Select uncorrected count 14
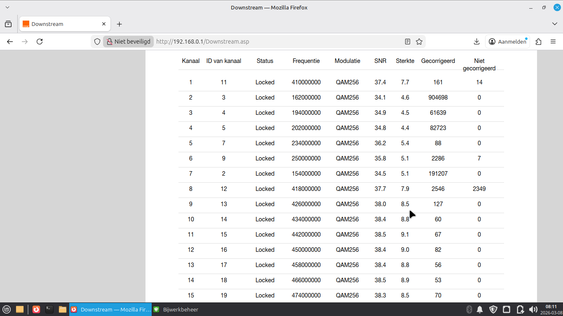 tap(479, 82)
